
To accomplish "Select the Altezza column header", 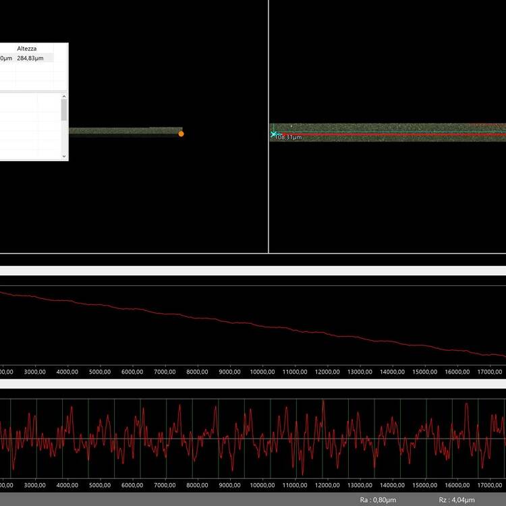I will coord(27,49).
